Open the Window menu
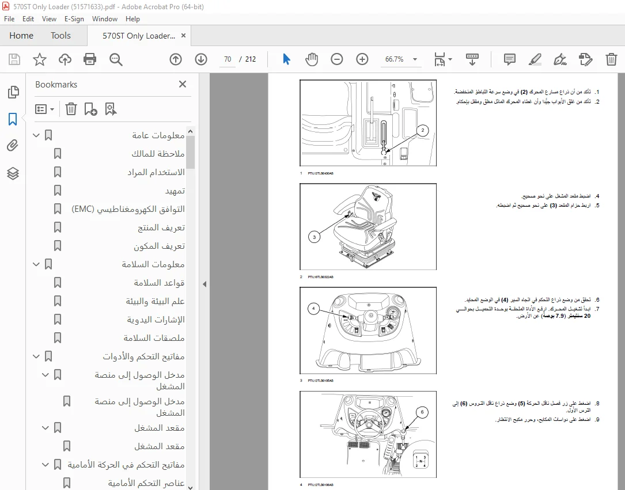The height and width of the screenshot is (490, 625). click(x=104, y=19)
